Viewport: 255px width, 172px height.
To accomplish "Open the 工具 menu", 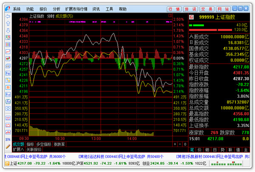I will [109, 9].
